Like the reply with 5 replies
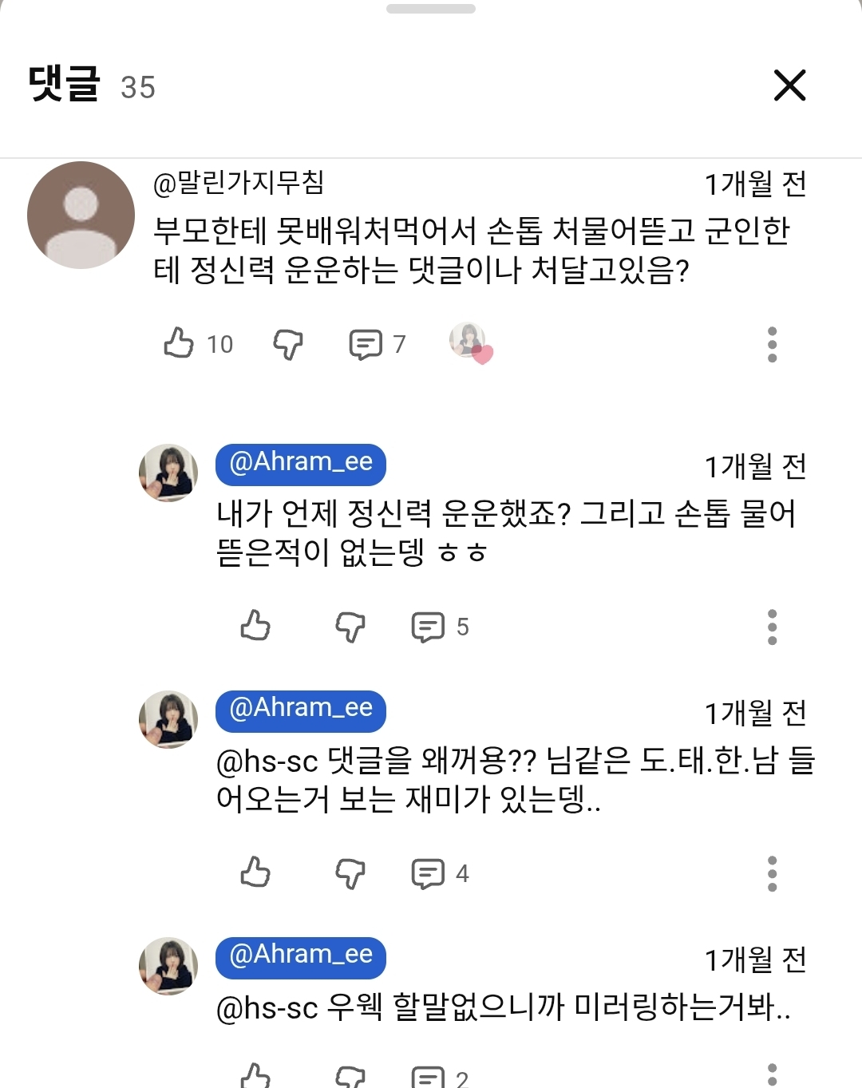The width and height of the screenshot is (862, 1088). [255, 626]
